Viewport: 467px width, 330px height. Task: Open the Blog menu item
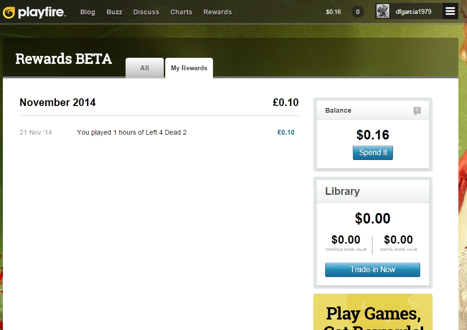click(x=87, y=12)
